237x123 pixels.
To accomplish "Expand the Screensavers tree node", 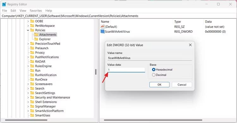I will click(28, 84).
